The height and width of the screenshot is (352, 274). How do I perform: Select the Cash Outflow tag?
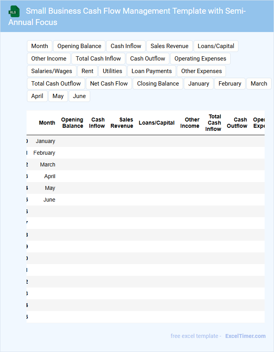(x=148, y=59)
